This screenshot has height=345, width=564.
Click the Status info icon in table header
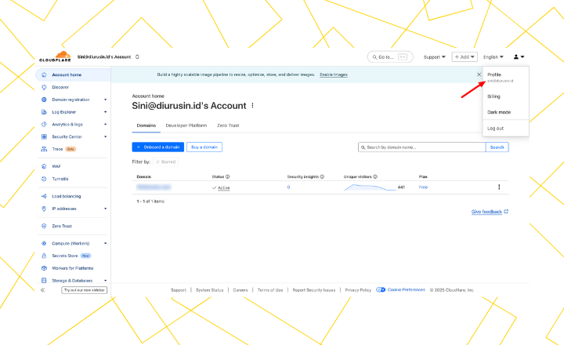pyautogui.click(x=227, y=177)
